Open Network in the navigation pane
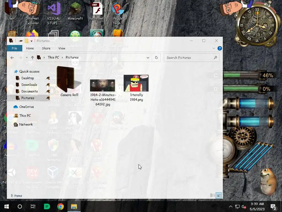 (26, 124)
